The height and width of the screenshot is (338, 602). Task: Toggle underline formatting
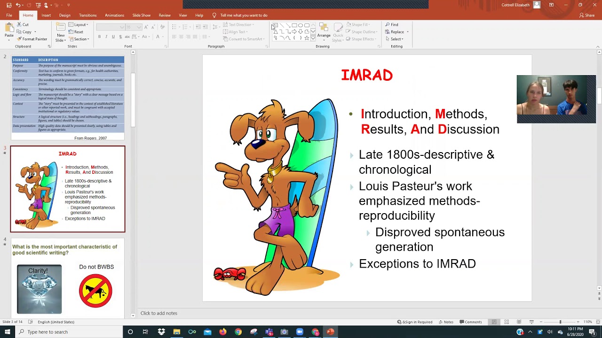pyautogui.click(x=113, y=37)
